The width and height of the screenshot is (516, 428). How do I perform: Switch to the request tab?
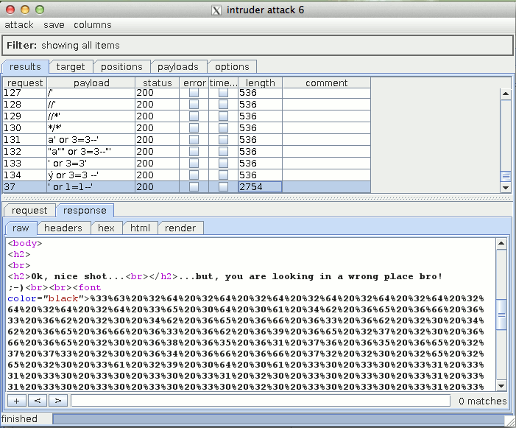[29, 211]
